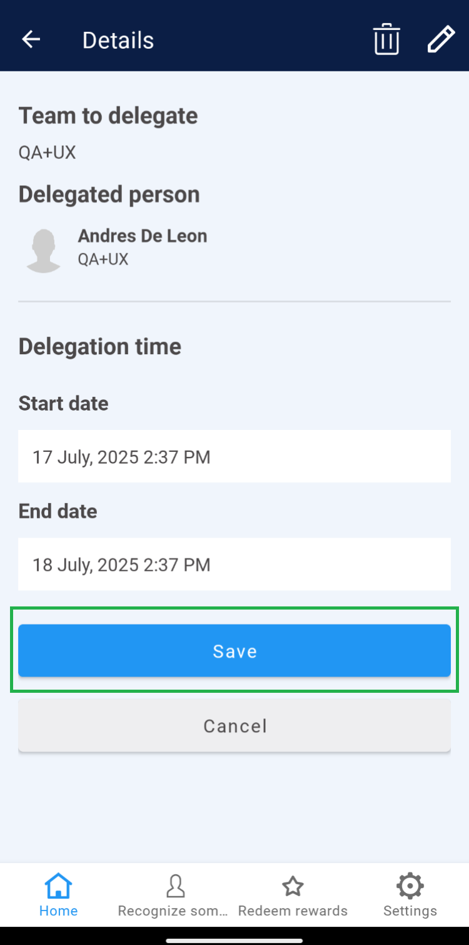Click the Team to delegate heading
Screen dimensions: 469x945
108,116
